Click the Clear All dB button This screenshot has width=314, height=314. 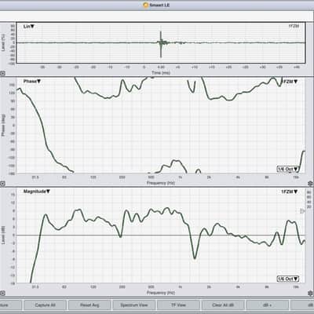[x=223, y=305]
